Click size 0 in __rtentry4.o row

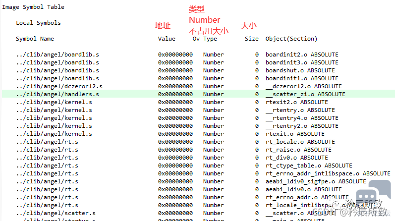[x=257, y=118]
